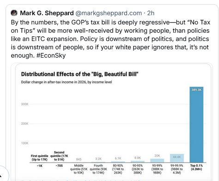Visit the @markgsheppard.com handle

[x=109, y=13]
